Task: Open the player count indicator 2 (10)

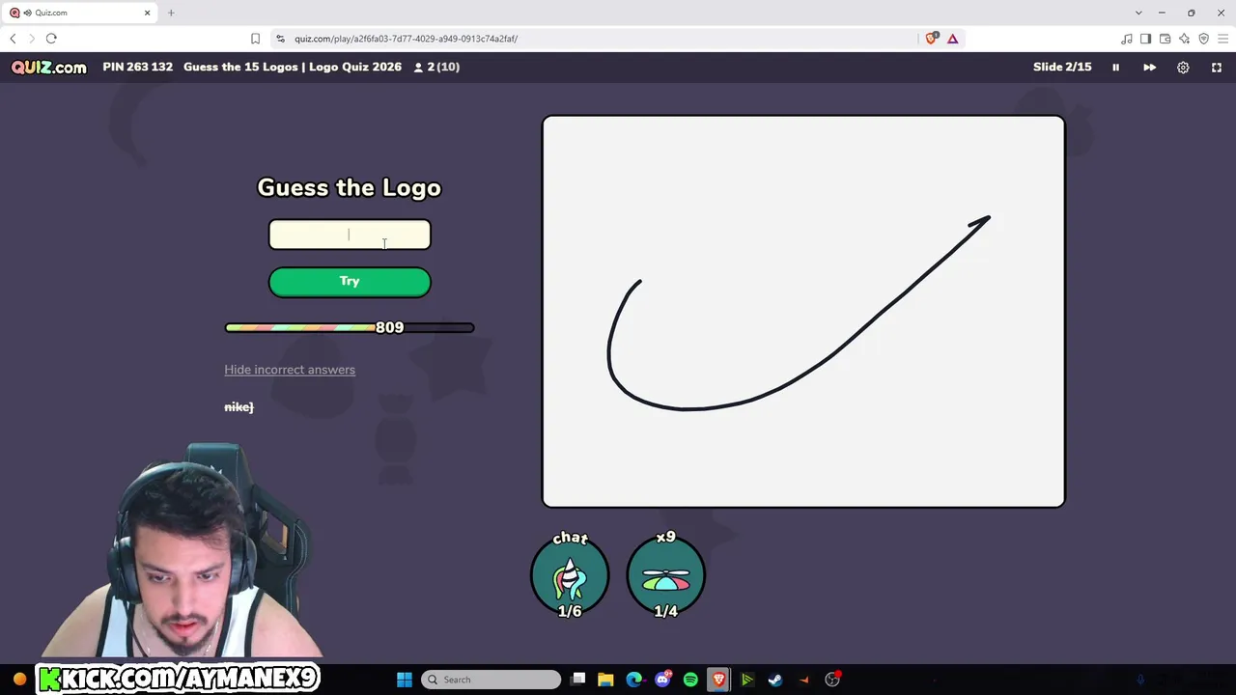Action: pyautogui.click(x=436, y=67)
